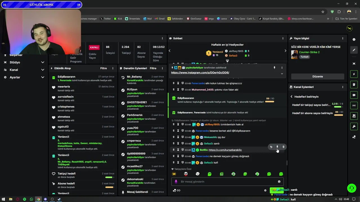Click the pencil edit icon in right sidebar
The width and height of the screenshot is (360, 202).
point(354,50)
